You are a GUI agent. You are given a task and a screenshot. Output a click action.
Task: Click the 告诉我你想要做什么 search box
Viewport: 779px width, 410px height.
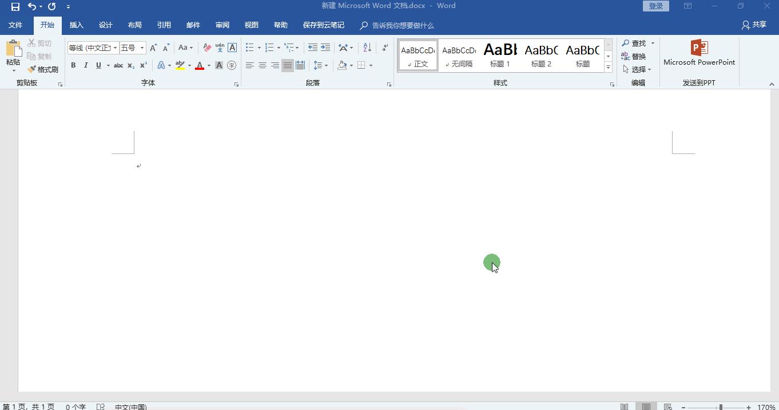point(397,25)
